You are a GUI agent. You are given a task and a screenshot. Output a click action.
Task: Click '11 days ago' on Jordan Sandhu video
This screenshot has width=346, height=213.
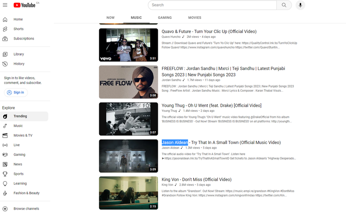[212, 80]
